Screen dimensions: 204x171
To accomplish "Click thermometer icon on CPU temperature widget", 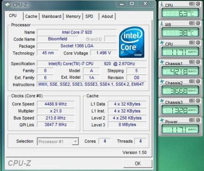I will click(162, 4).
